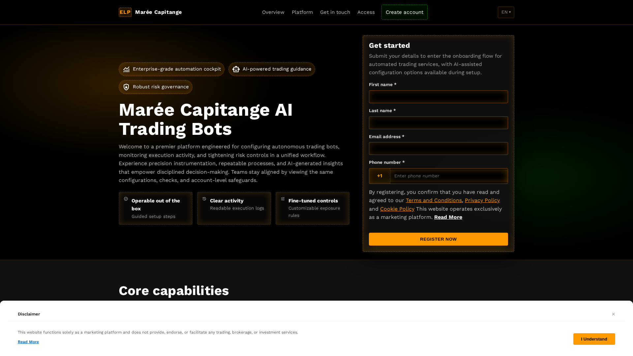Click the check badge icon on Operable card
This screenshot has height=356, width=633.
coord(126,199)
